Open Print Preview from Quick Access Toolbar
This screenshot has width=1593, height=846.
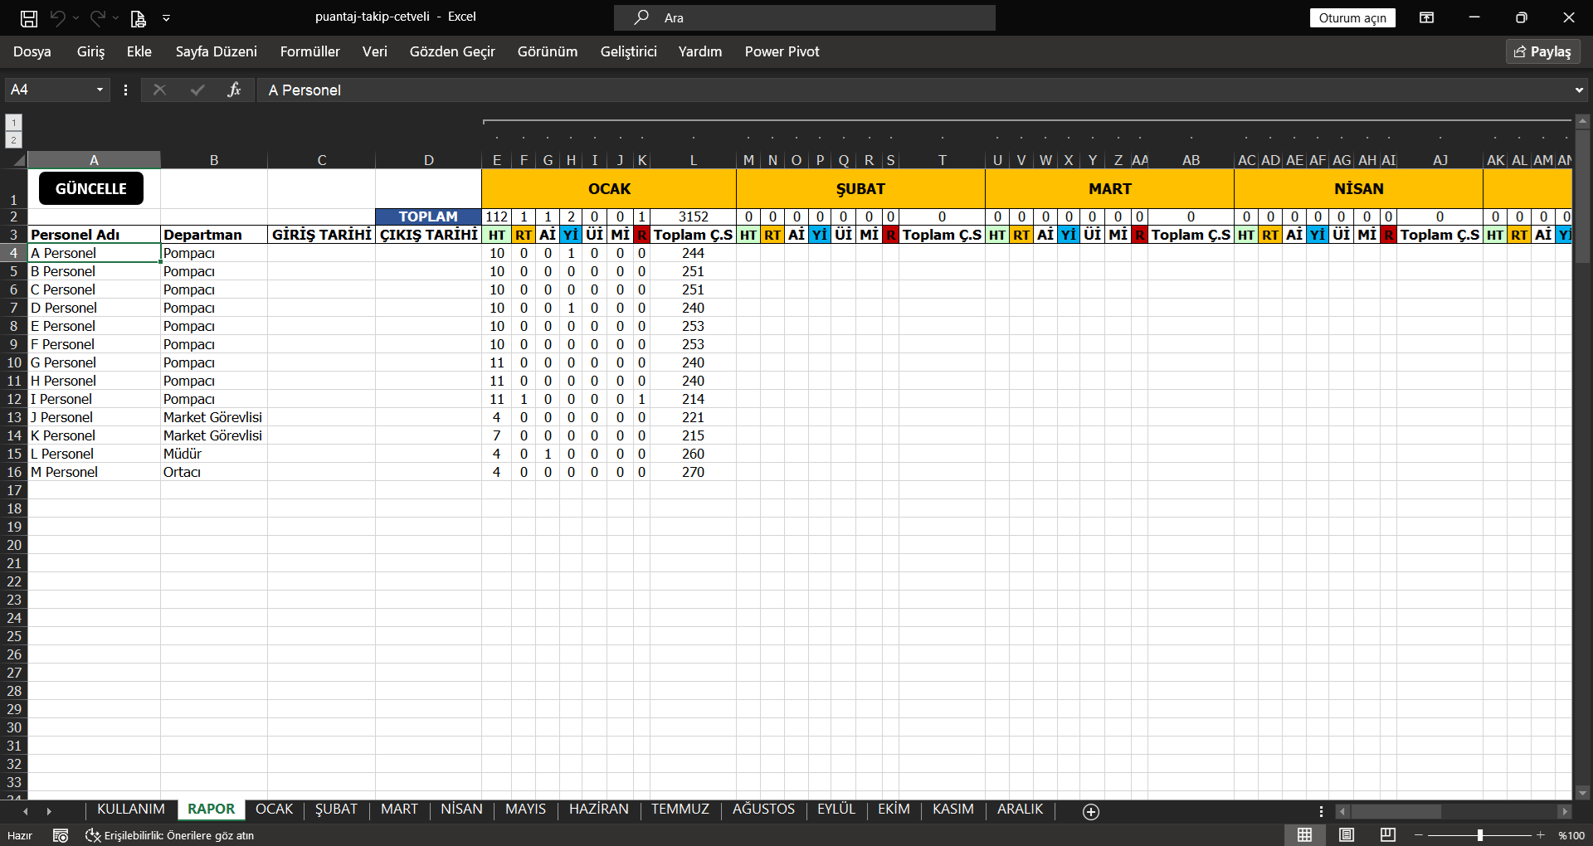pos(138,17)
